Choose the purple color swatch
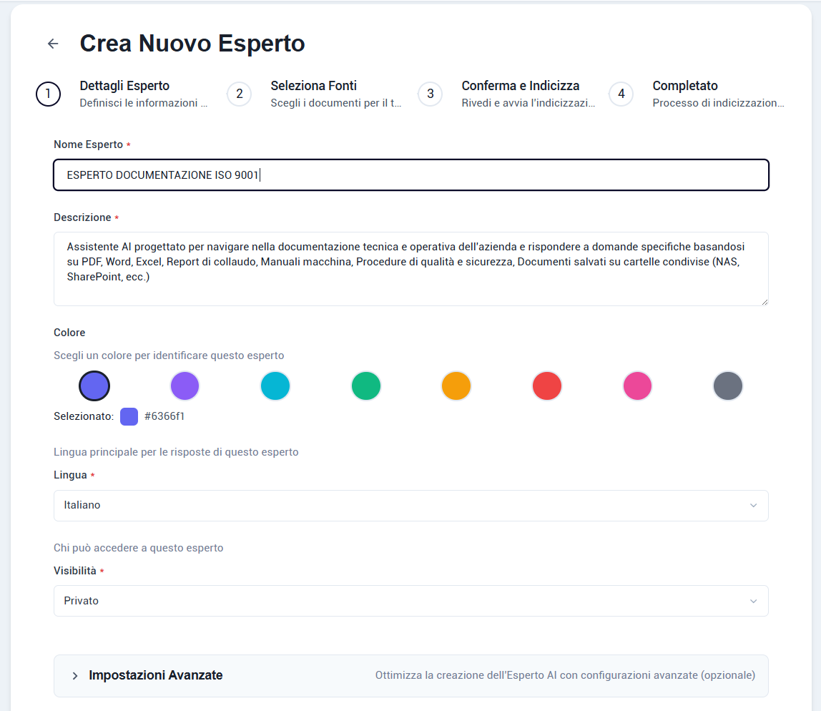 (x=185, y=386)
